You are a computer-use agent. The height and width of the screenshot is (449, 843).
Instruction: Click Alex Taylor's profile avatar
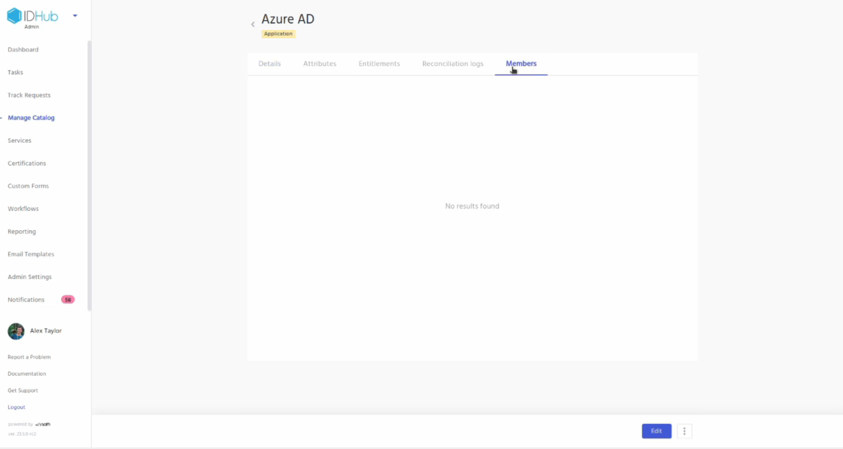click(16, 331)
